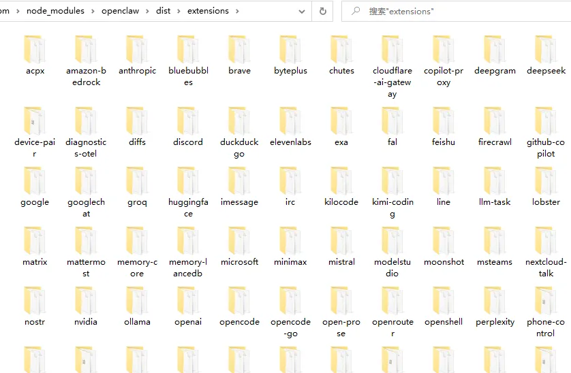
Task: Select the acpx folder icon
Action: pyautogui.click(x=35, y=49)
